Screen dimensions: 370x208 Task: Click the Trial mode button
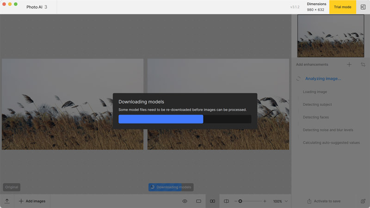[x=342, y=7]
